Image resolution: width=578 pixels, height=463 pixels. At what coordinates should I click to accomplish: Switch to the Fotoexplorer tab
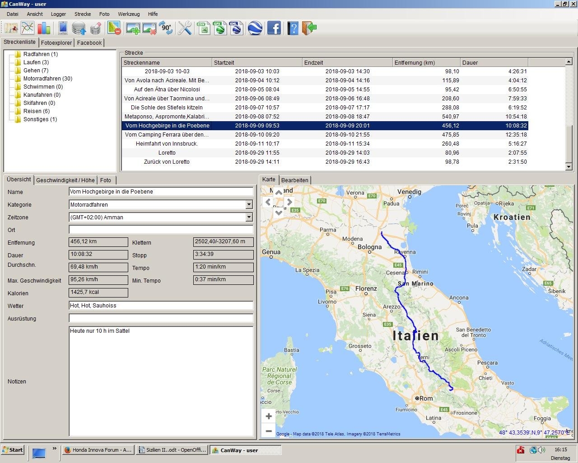point(56,43)
